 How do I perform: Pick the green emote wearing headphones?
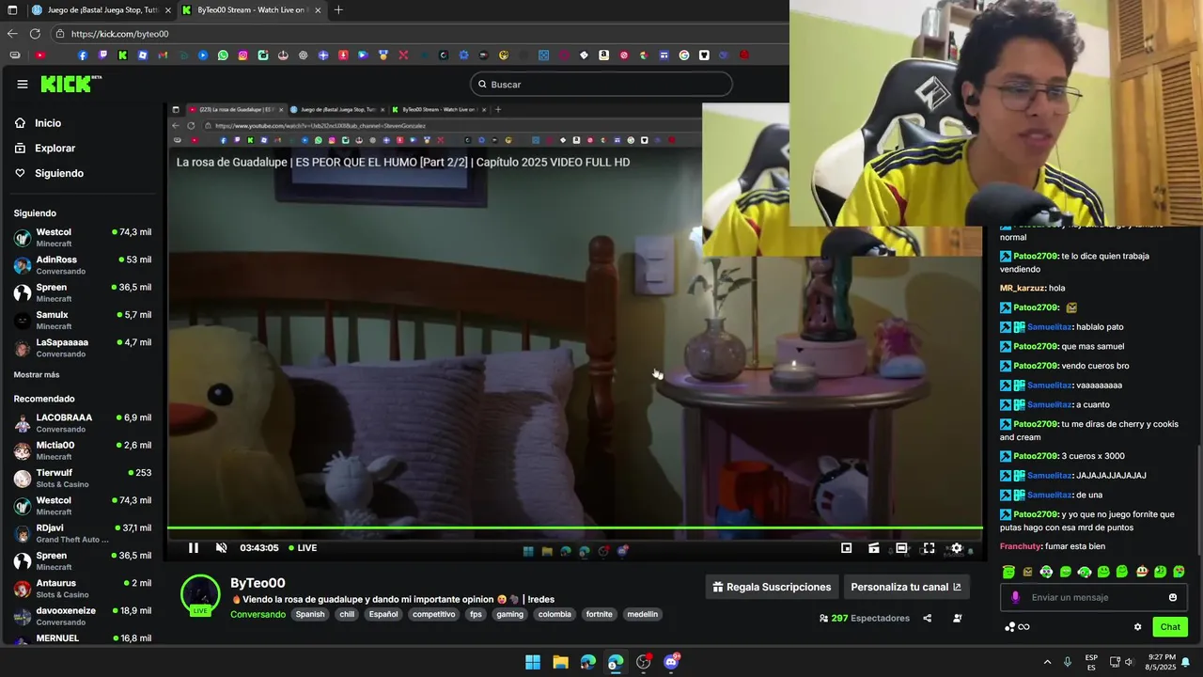coord(1084,572)
